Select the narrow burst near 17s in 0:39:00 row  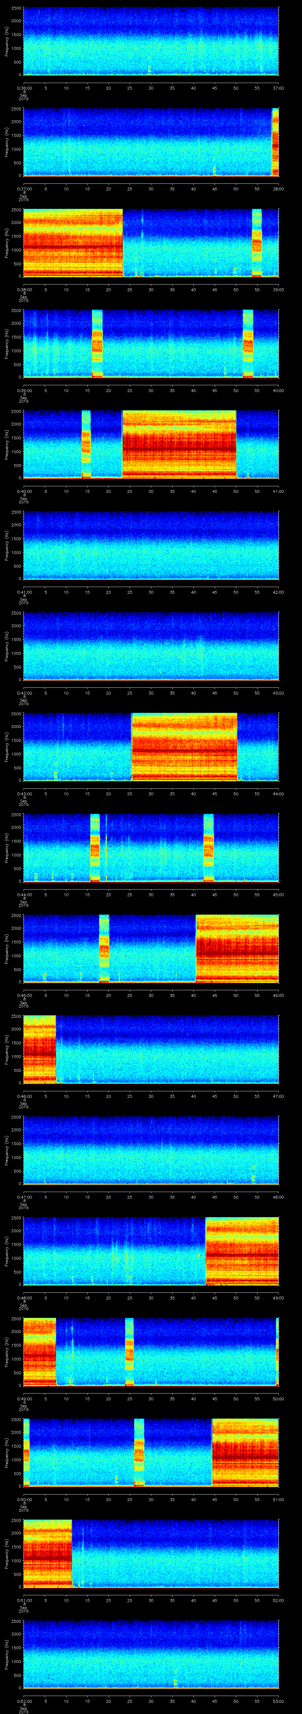pos(98,343)
